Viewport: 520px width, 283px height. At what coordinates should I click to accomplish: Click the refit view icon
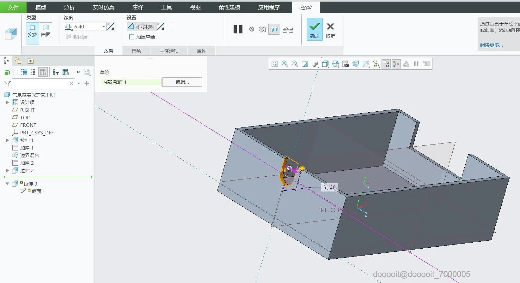(x=275, y=64)
